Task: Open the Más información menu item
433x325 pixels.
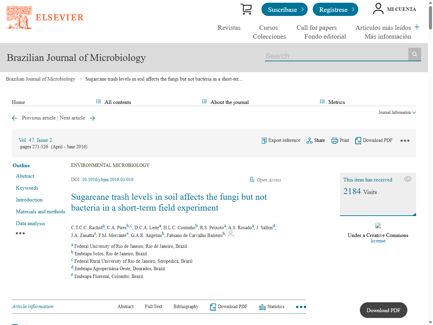Action: pyautogui.click(x=388, y=37)
